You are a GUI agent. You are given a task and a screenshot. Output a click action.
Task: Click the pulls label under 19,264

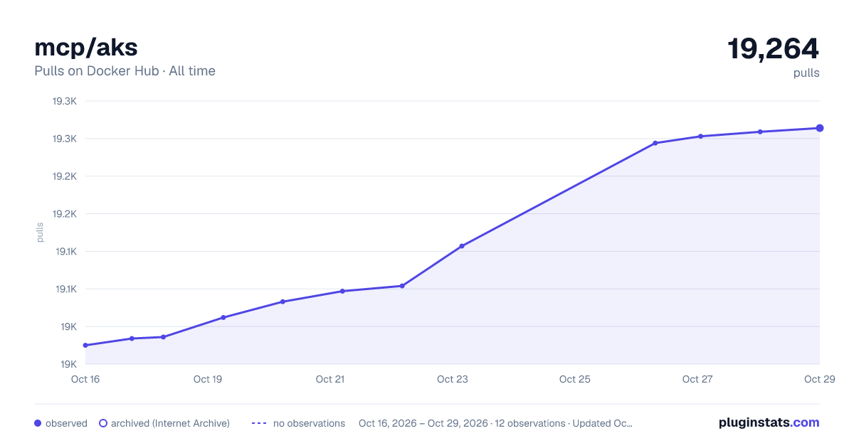tap(806, 73)
